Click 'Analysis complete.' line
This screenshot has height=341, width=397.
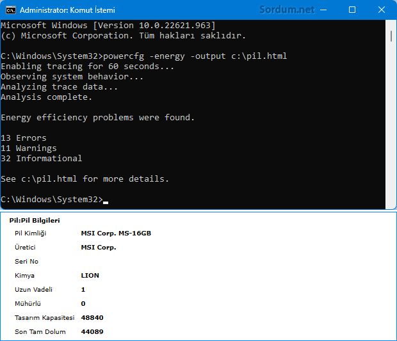tap(46, 97)
